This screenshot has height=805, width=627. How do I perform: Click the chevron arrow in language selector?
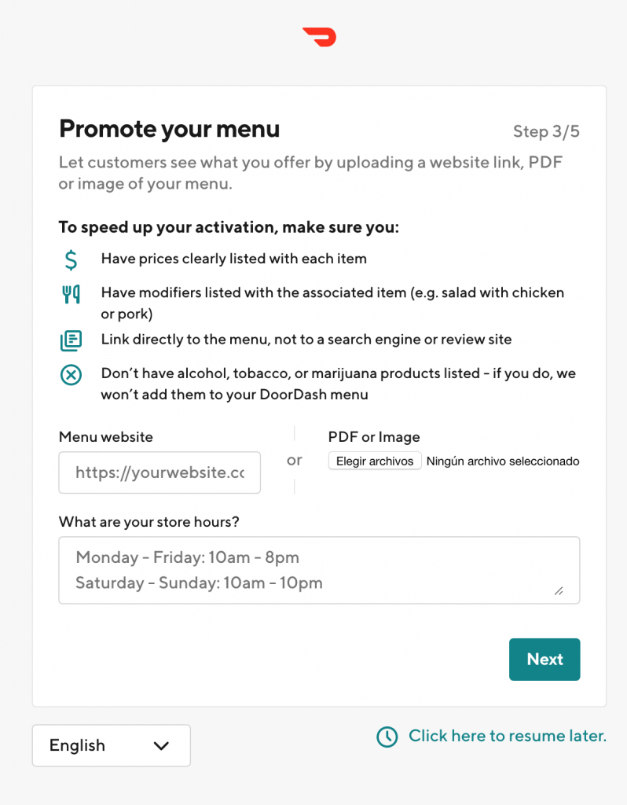[x=161, y=745]
